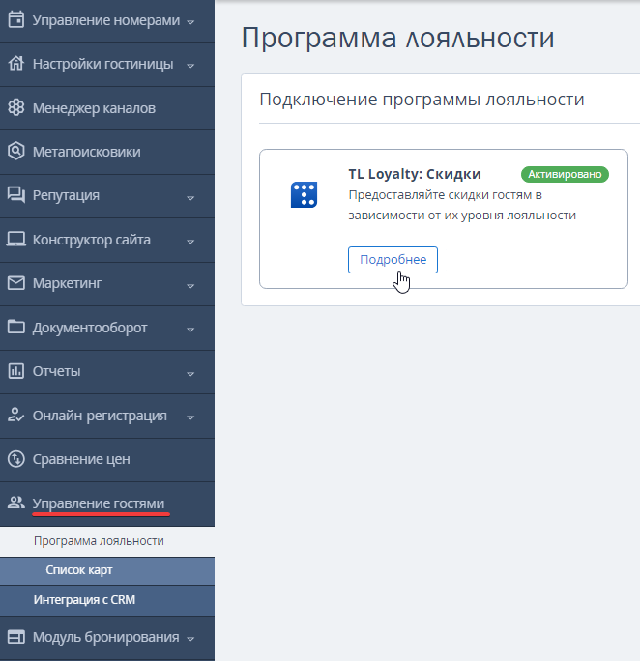Expand Настройки гостиницы dropdown arrow
The width and height of the screenshot is (640, 661).
coord(190,66)
